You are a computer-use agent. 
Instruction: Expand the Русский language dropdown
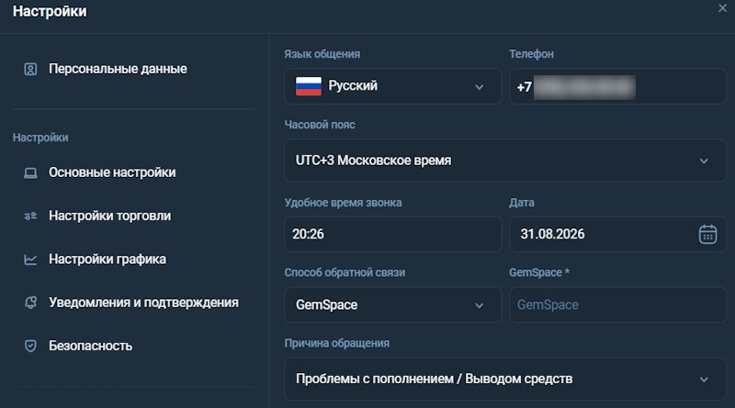coord(393,86)
